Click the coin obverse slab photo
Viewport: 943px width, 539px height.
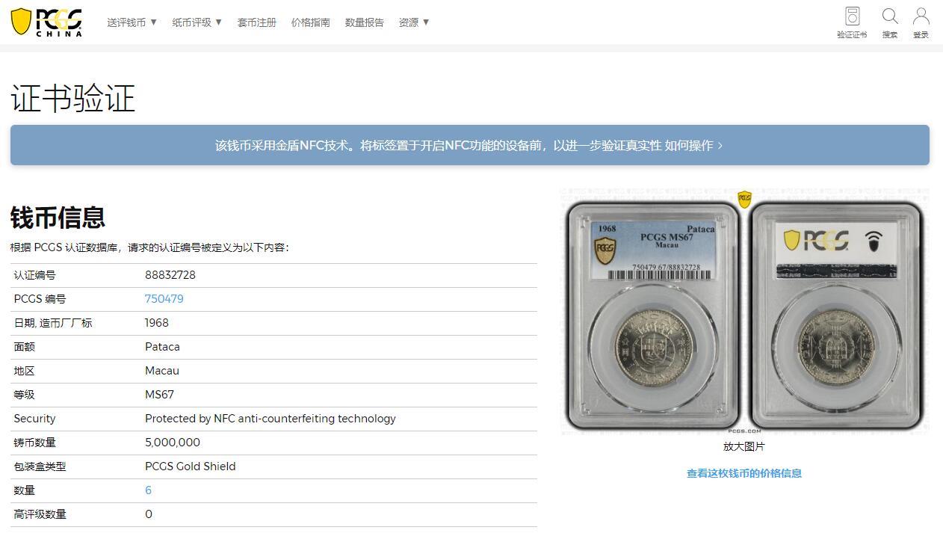654,316
